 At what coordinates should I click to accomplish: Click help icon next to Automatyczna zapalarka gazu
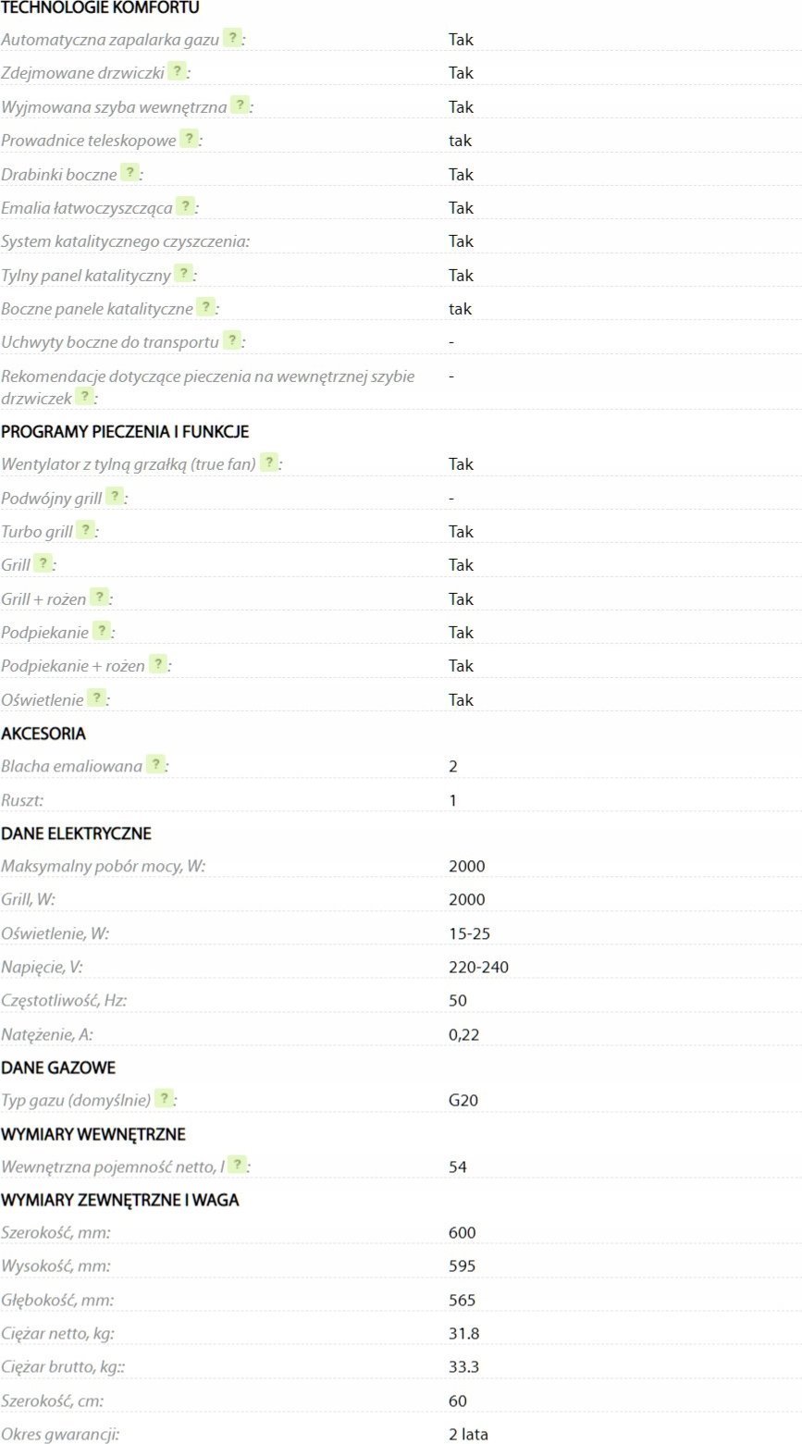pyautogui.click(x=232, y=39)
